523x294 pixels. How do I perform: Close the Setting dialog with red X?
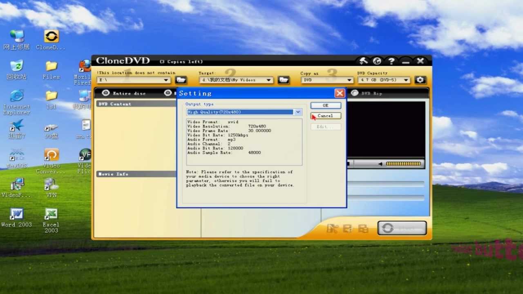pos(340,93)
